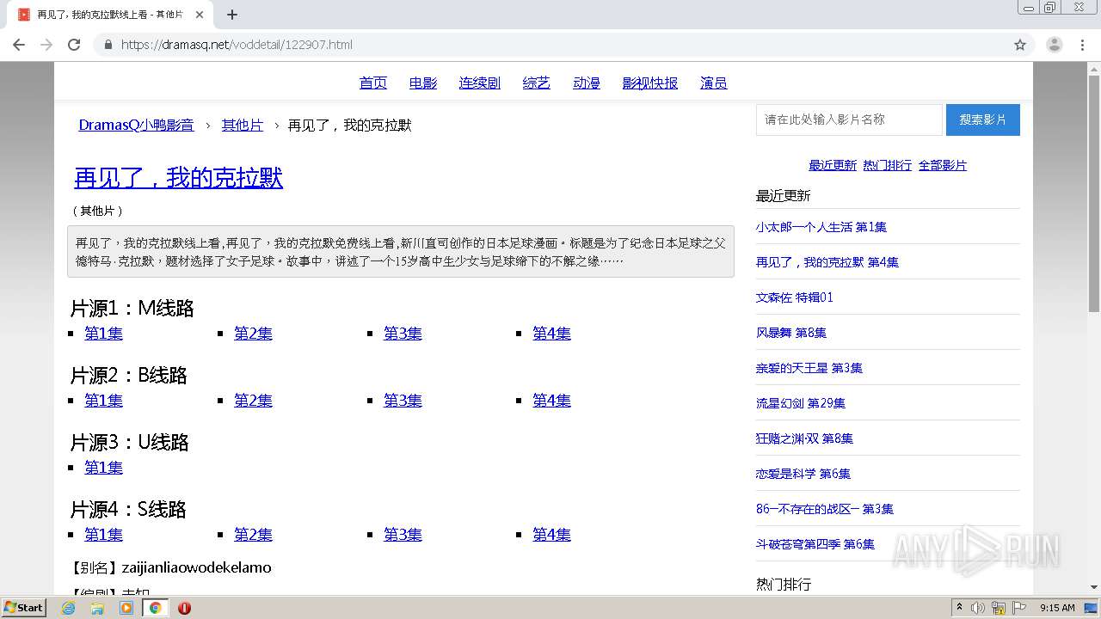Open the 全部影片 link

(x=943, y=165)
